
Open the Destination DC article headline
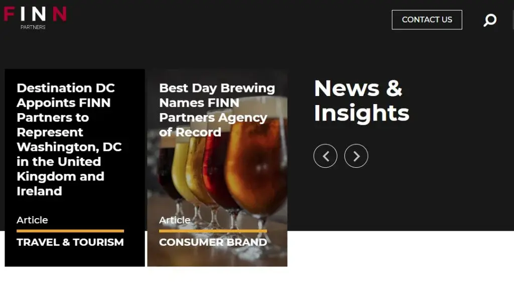pos(69,140)
